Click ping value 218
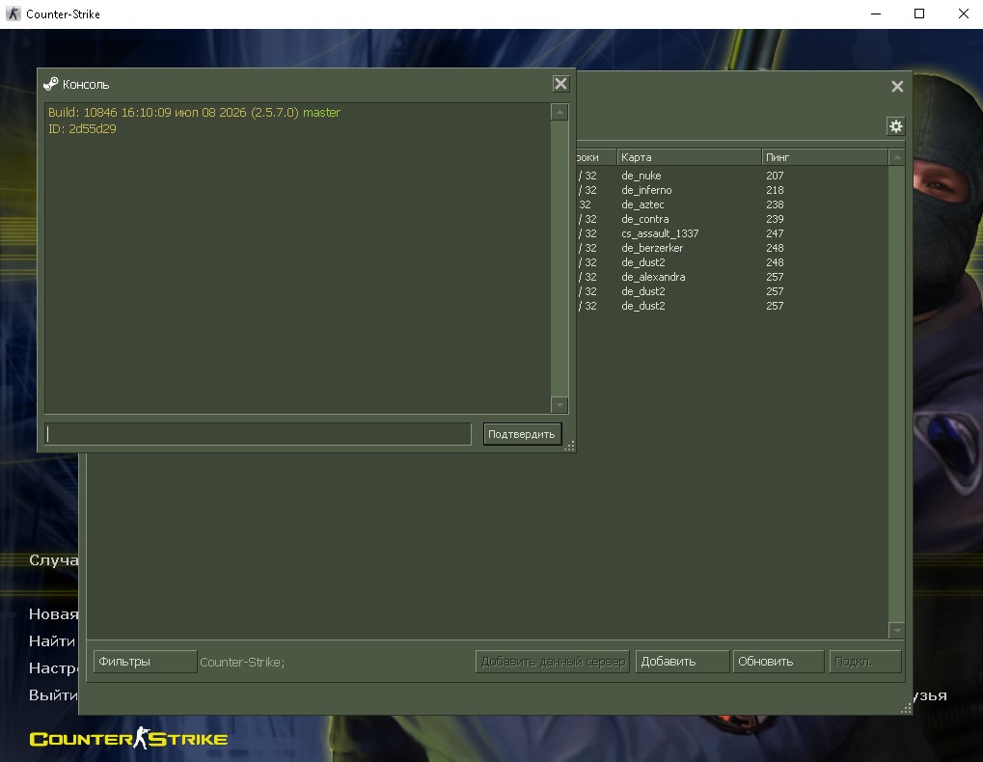 pos(775,190)
